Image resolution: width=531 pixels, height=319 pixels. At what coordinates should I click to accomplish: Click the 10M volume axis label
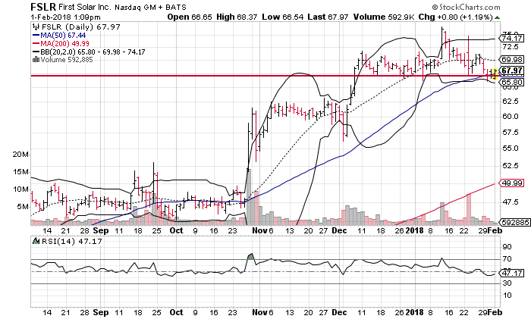pos(20,189)
